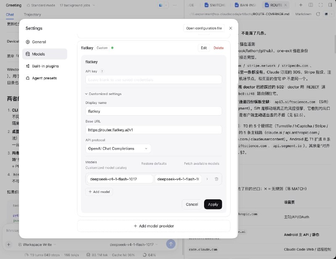336x259 pixels.
Task: Switch to the Trajectory tab
Action: pyautogui.click(x=32, y=15)
